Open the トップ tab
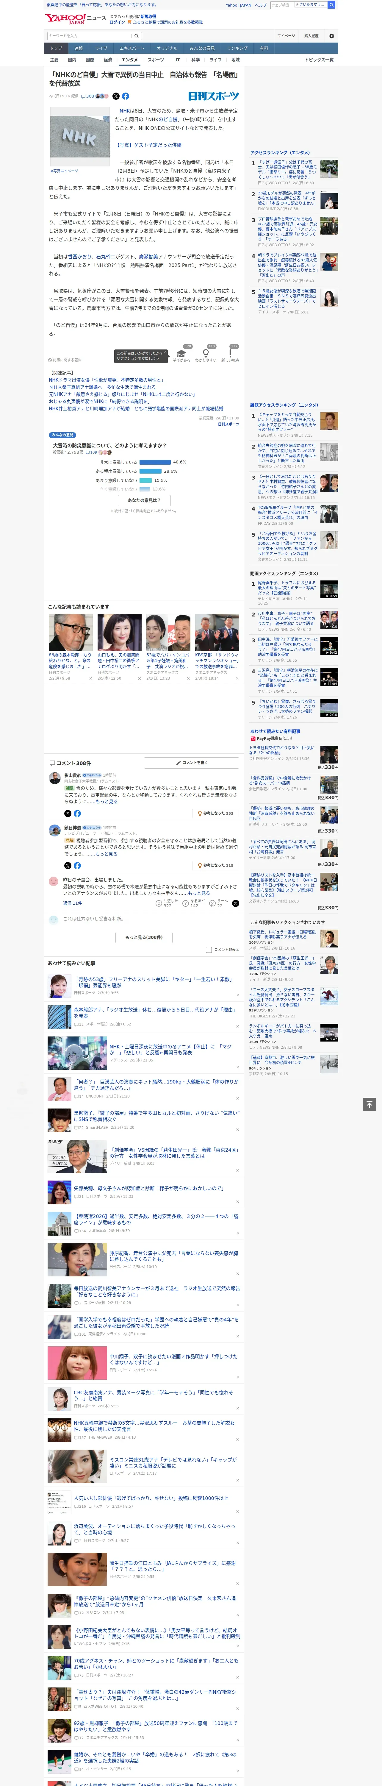 pos(56,49)
